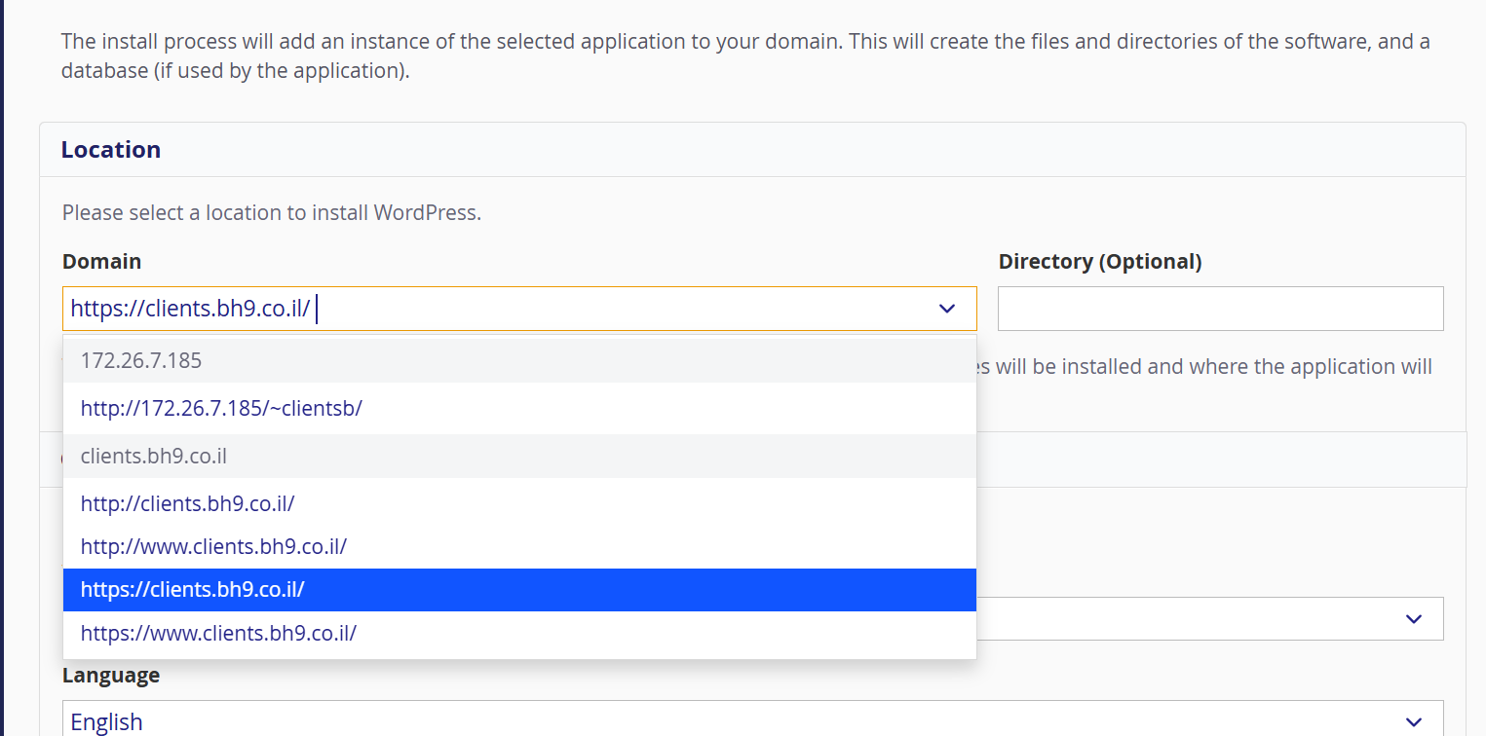1486x736 pixels.
Task: Click the Location section heading
Action: [111, 150]
